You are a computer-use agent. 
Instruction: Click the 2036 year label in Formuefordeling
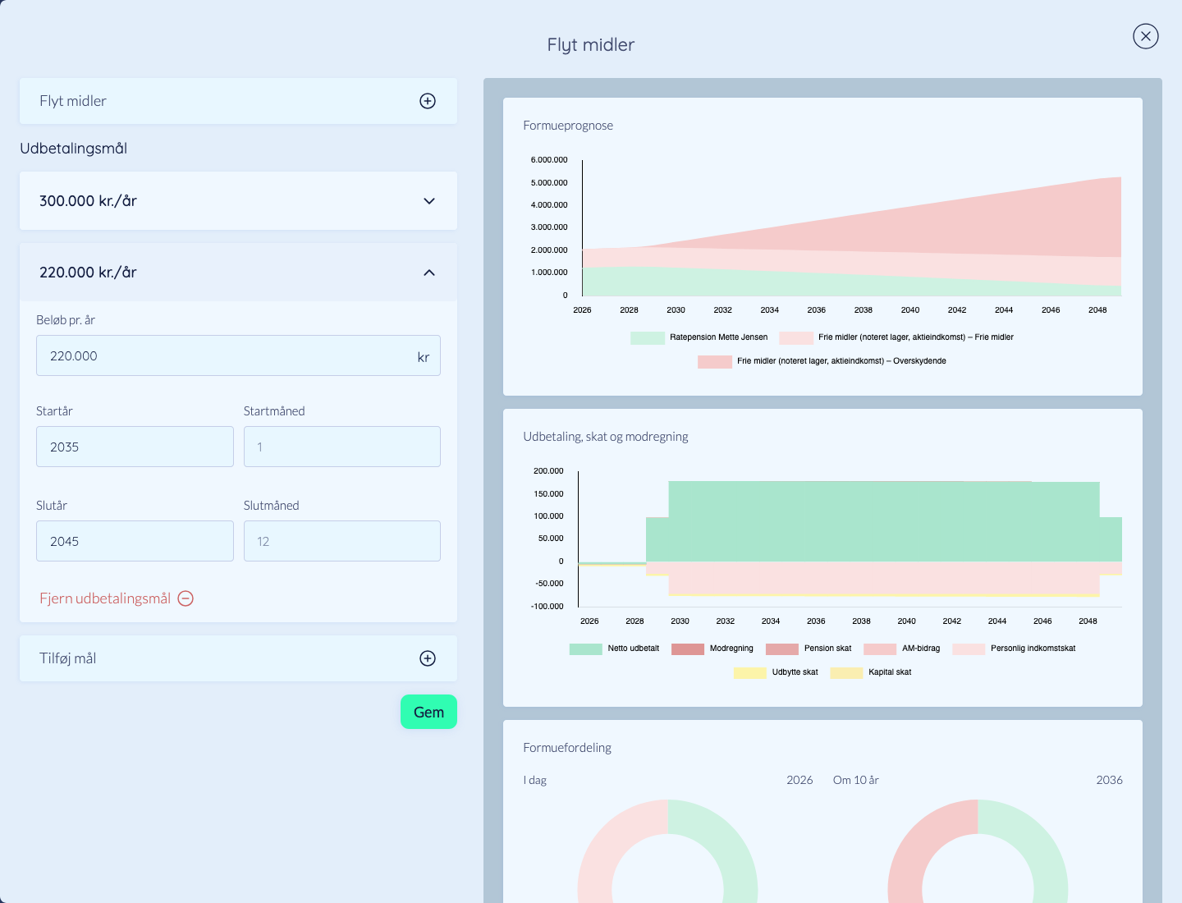click(x=1109, y=780)
